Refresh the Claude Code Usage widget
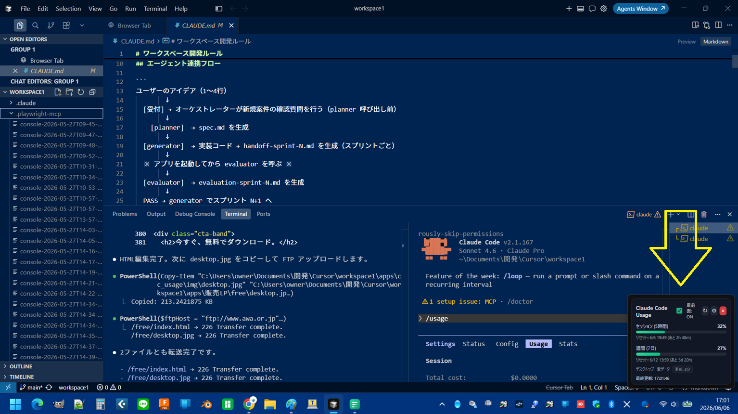This screenshot has height=414, width=738. 705,311
